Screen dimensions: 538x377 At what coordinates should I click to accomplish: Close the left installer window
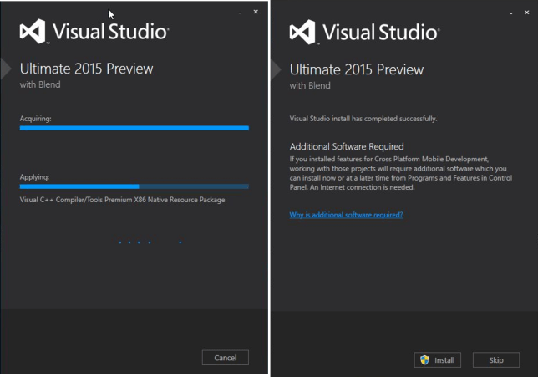256,12
